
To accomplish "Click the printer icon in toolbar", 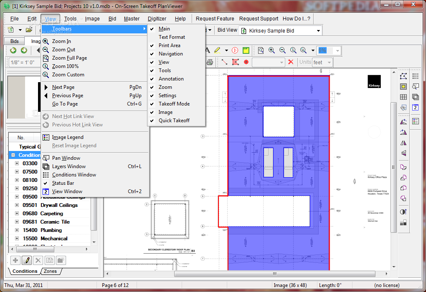I will [210, 62].
